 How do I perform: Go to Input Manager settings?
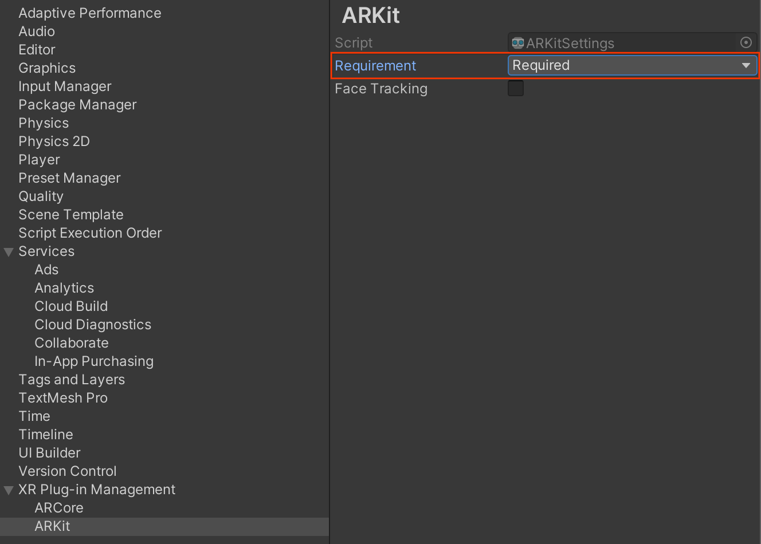65,86
